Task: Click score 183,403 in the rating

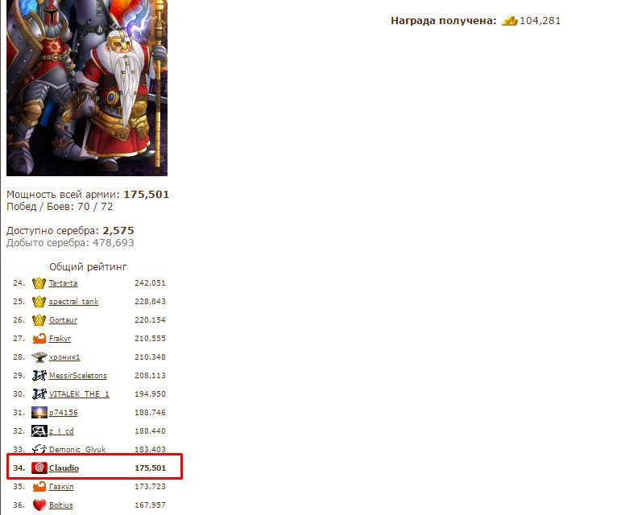Action: pos(150,449)
